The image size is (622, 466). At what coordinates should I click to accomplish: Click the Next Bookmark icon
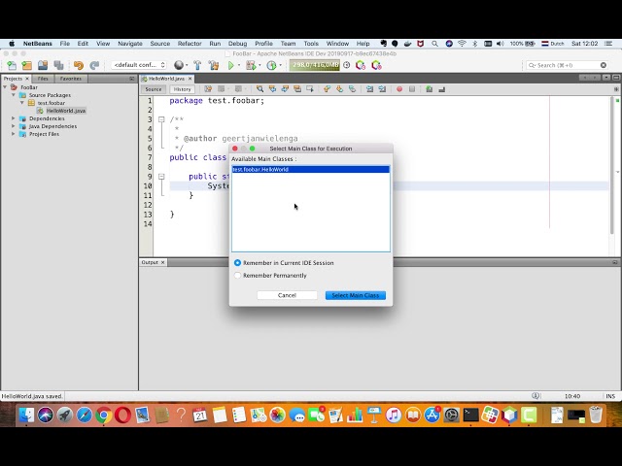click(x=339, y=89)
